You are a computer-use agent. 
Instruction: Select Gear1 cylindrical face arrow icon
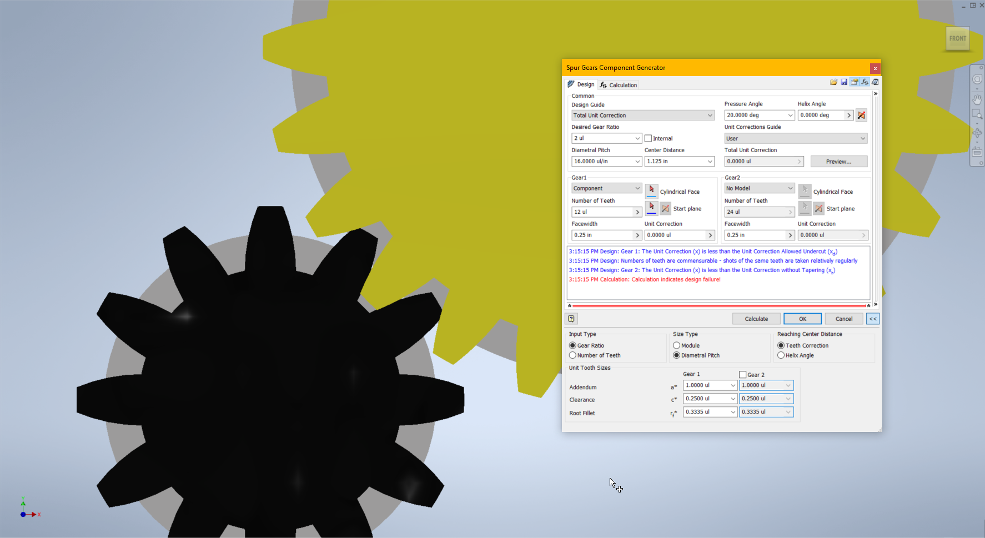click(651, 192)
